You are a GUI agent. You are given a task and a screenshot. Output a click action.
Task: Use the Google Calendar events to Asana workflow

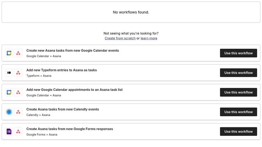pos(238,53)
